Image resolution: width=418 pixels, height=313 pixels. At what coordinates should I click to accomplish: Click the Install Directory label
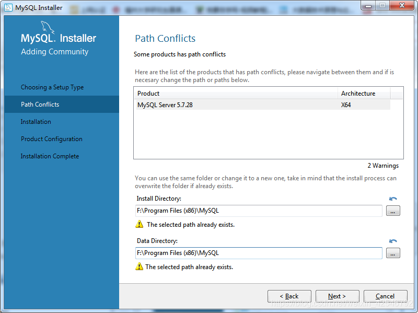click(159, 199)
